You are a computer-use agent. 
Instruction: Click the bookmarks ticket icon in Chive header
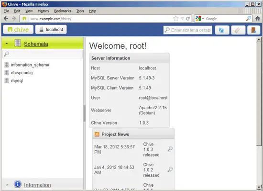pos(238,30)
